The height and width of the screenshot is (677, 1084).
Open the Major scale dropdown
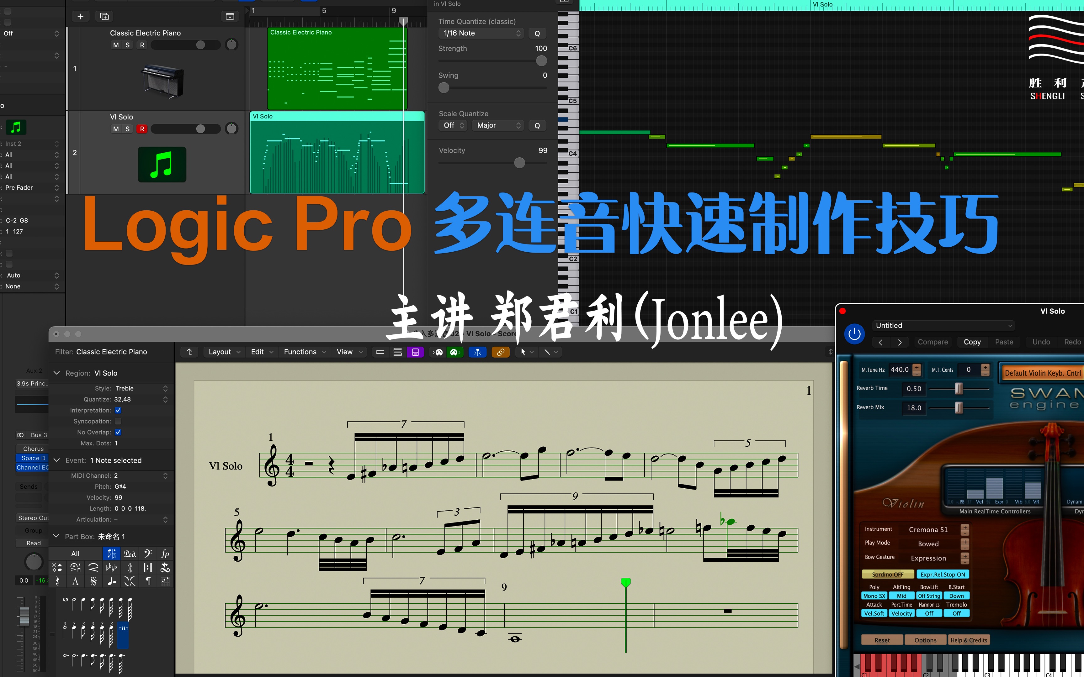498,125
